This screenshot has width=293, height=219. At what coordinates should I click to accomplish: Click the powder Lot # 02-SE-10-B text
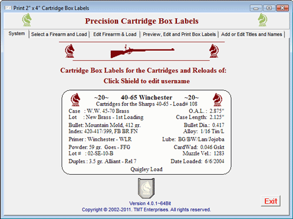point(91,154)
